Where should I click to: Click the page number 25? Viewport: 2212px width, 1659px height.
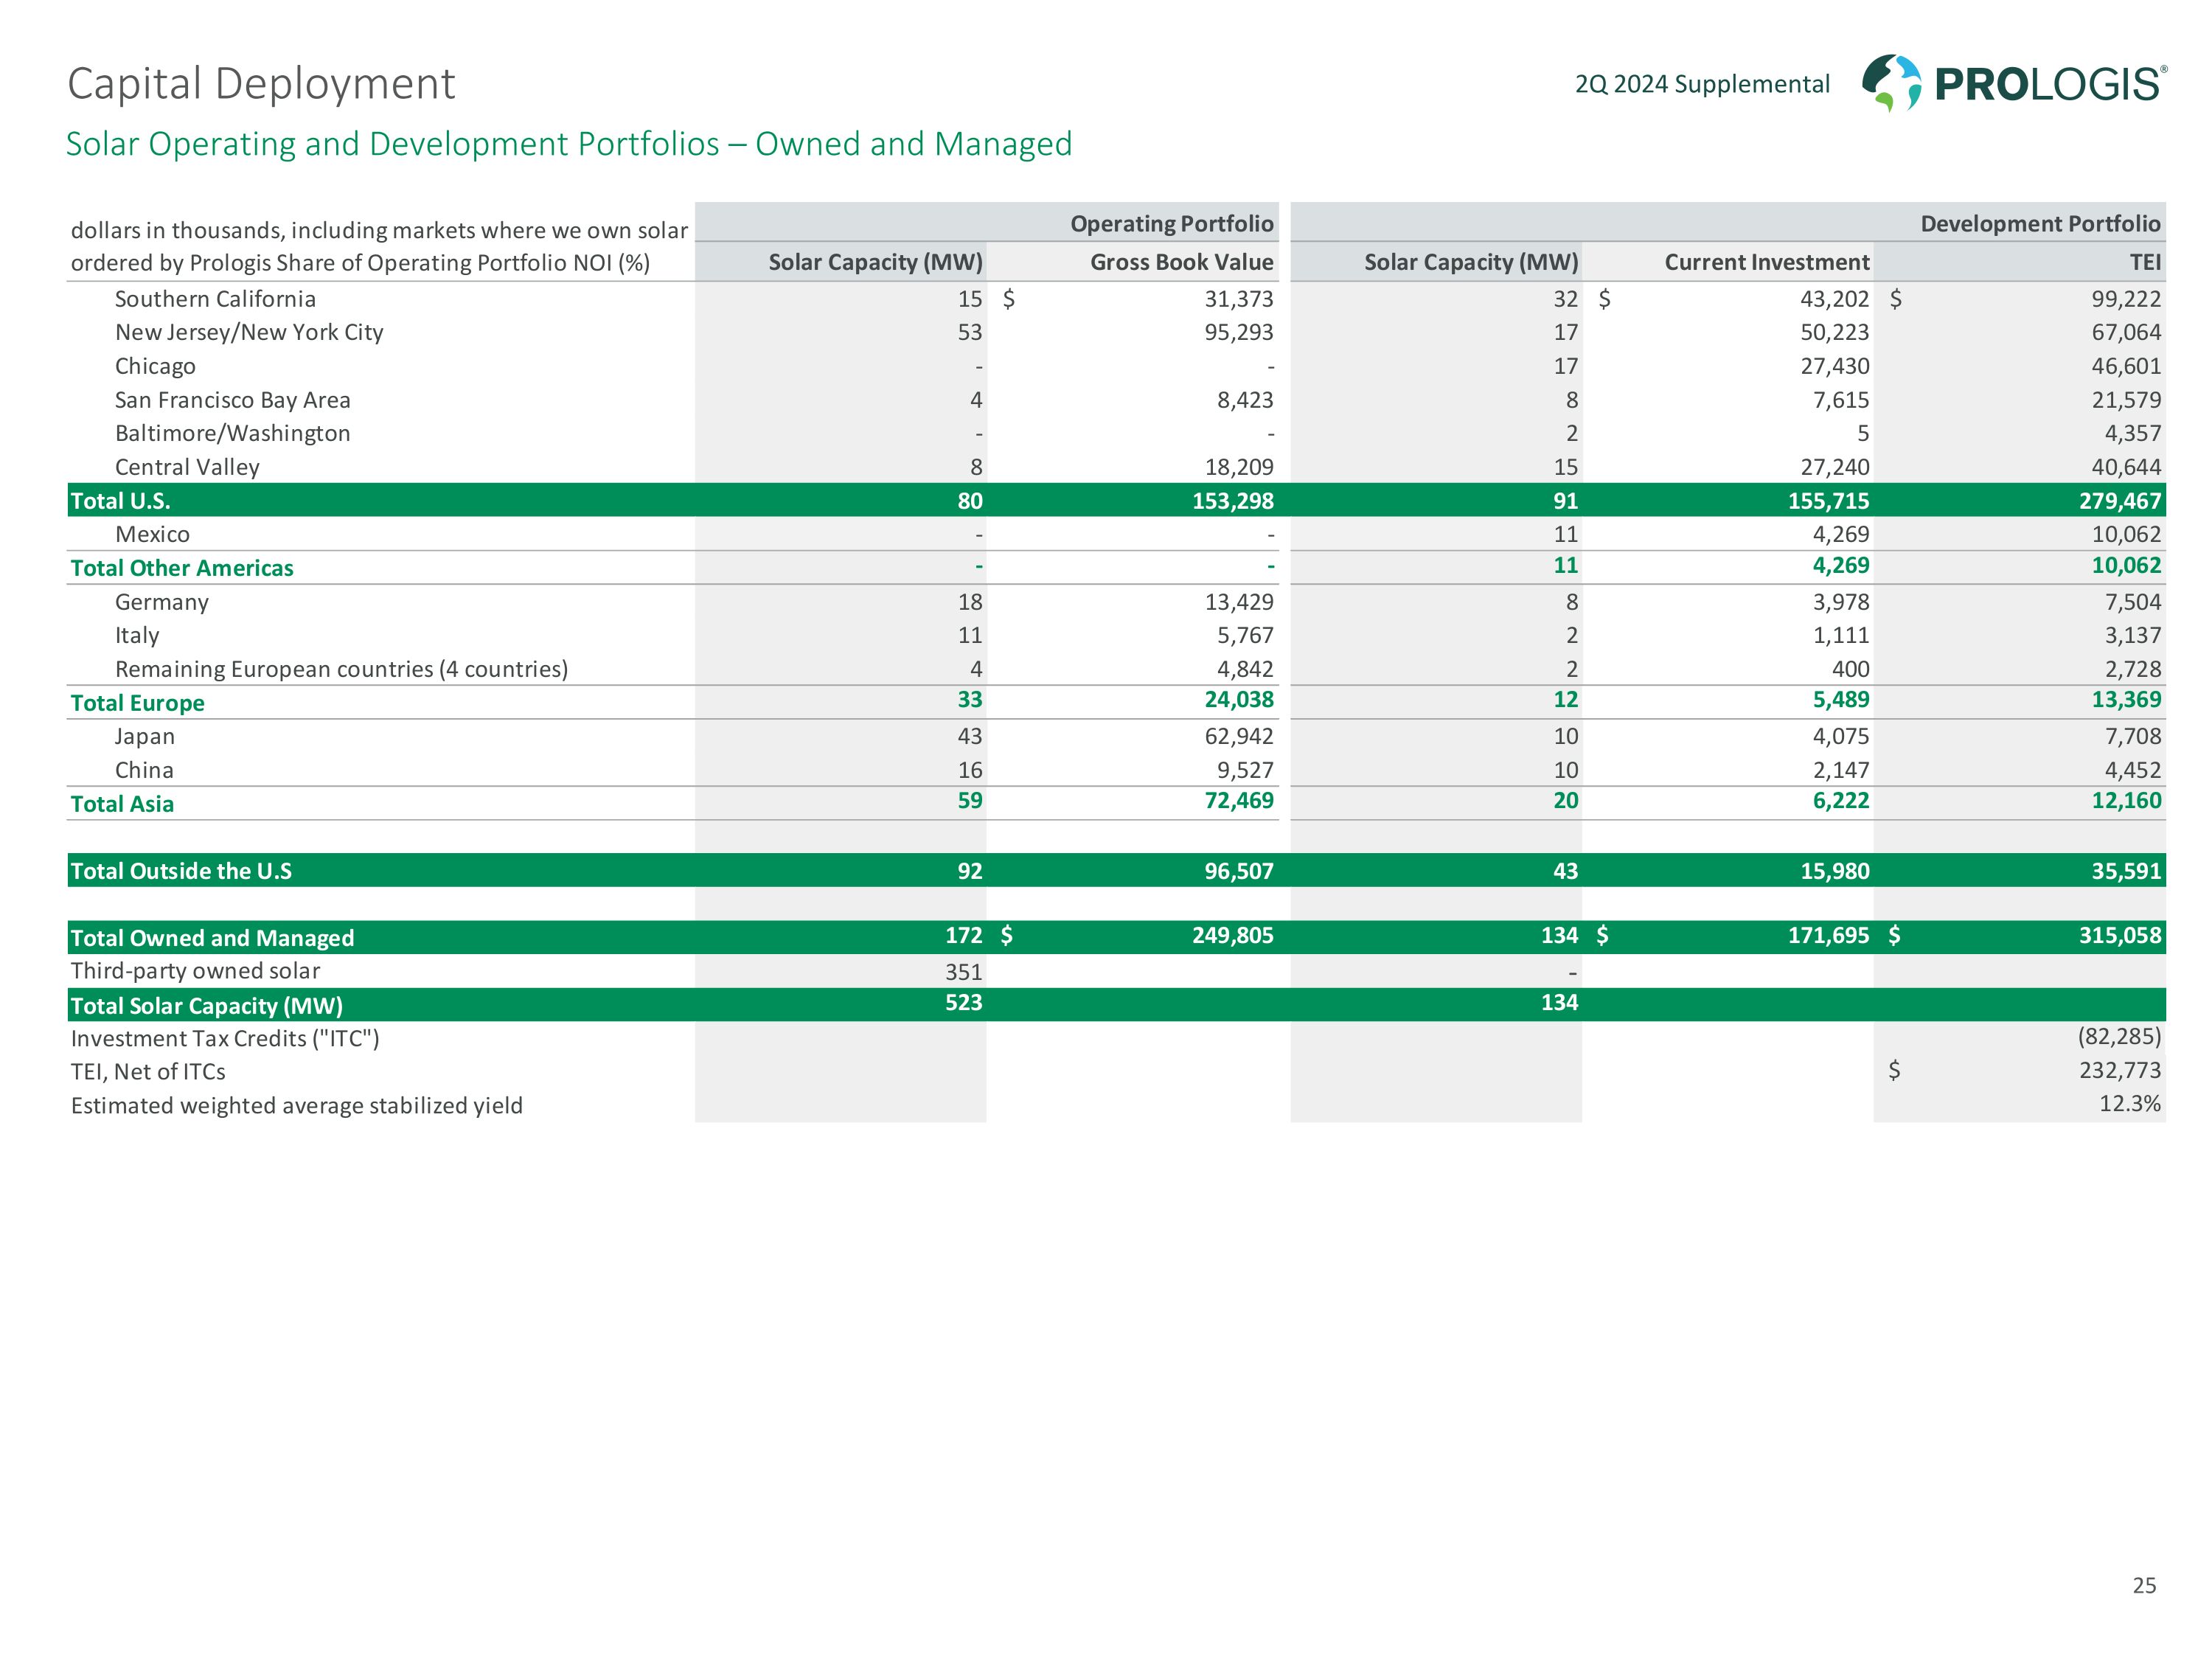[x=2144, y=1585]
